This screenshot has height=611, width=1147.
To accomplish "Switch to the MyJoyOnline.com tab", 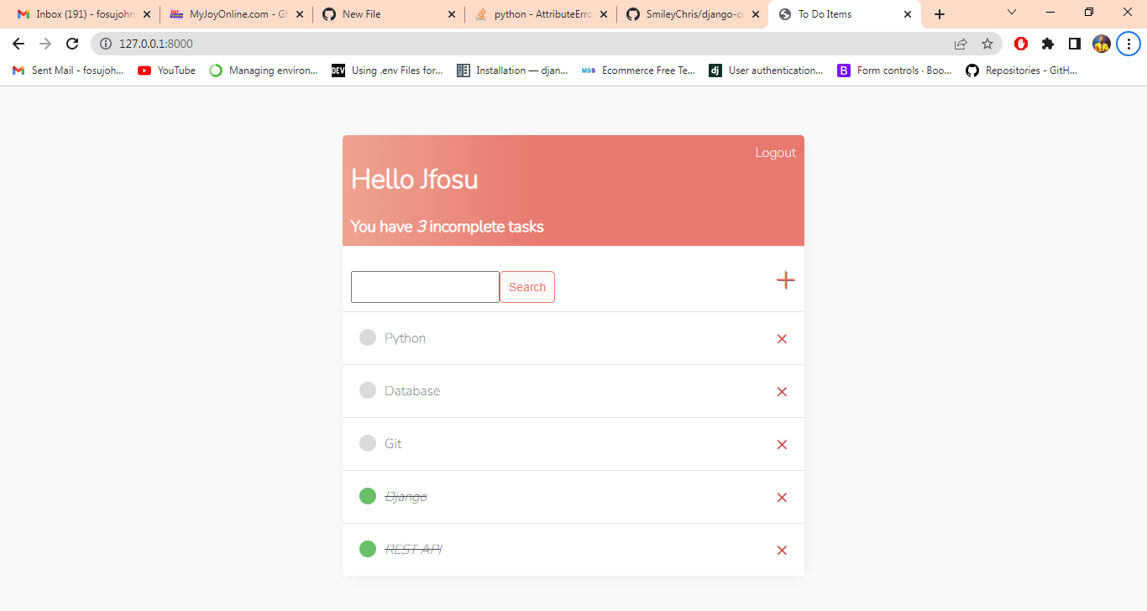I will tap(236, 14).
